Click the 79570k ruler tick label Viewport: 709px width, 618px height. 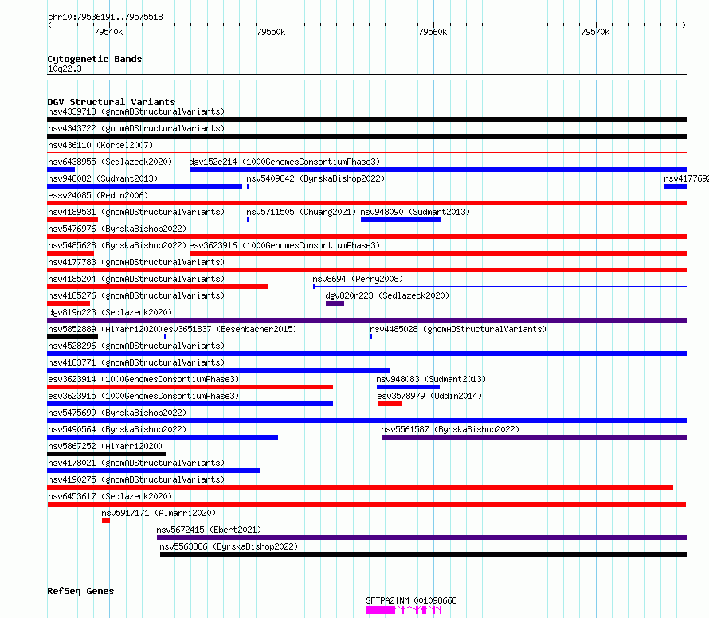click(x=595, y=32)
